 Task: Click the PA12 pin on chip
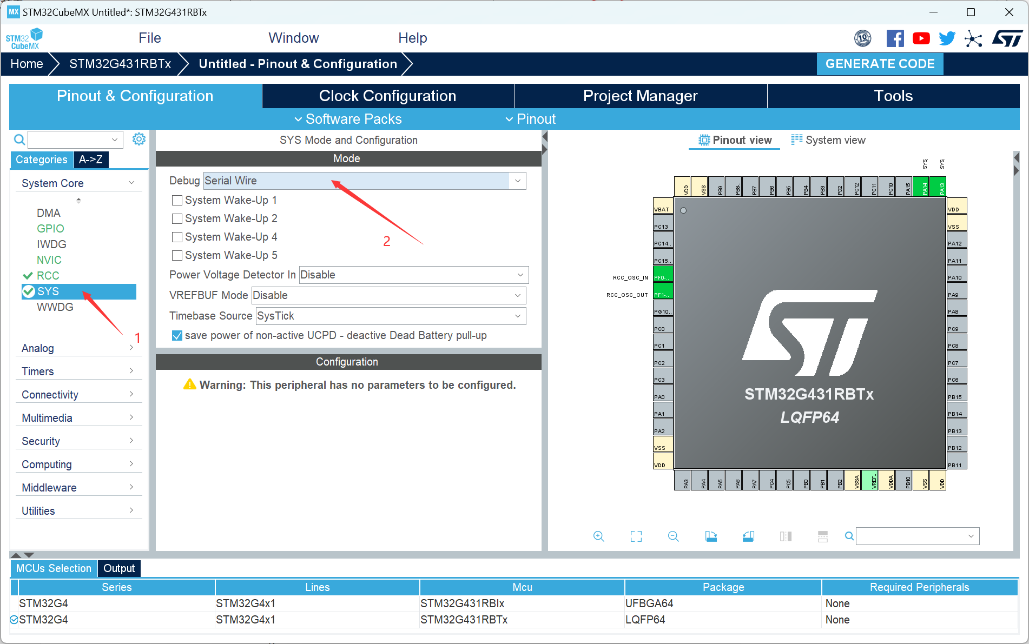957,240
